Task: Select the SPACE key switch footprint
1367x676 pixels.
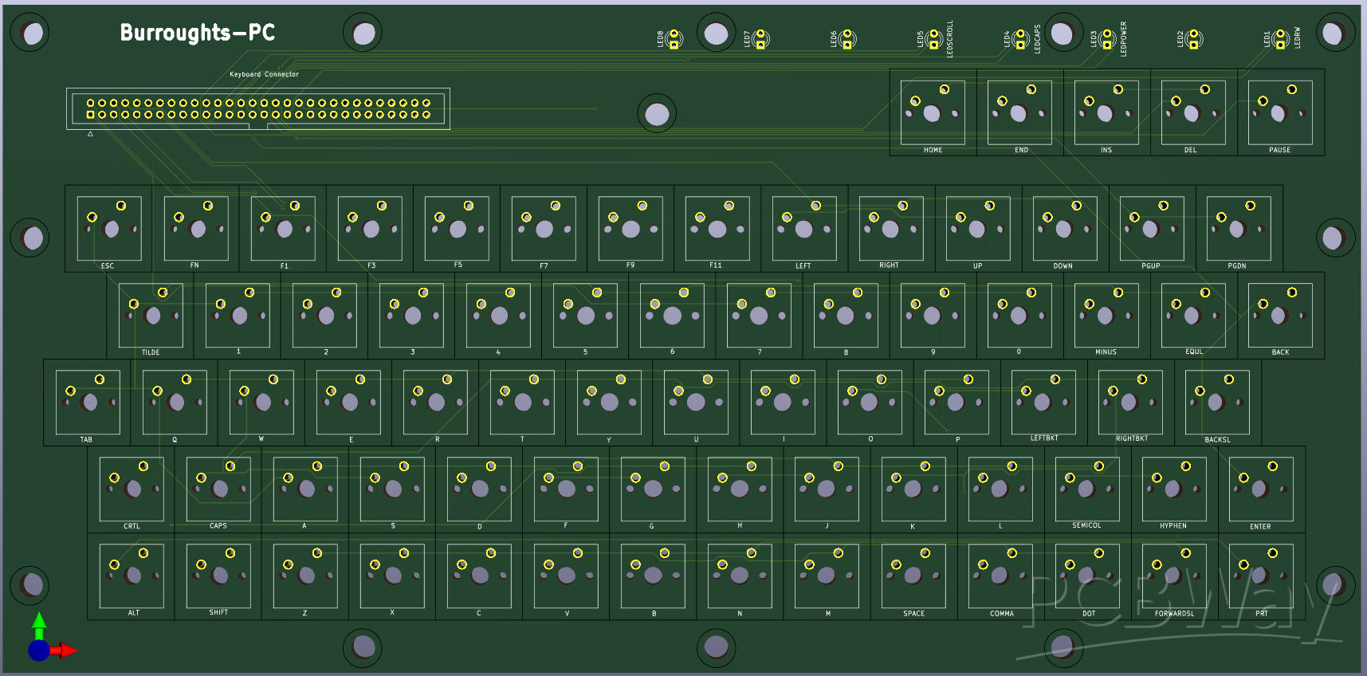Action: pyautogui.click(x=913, y=576)
